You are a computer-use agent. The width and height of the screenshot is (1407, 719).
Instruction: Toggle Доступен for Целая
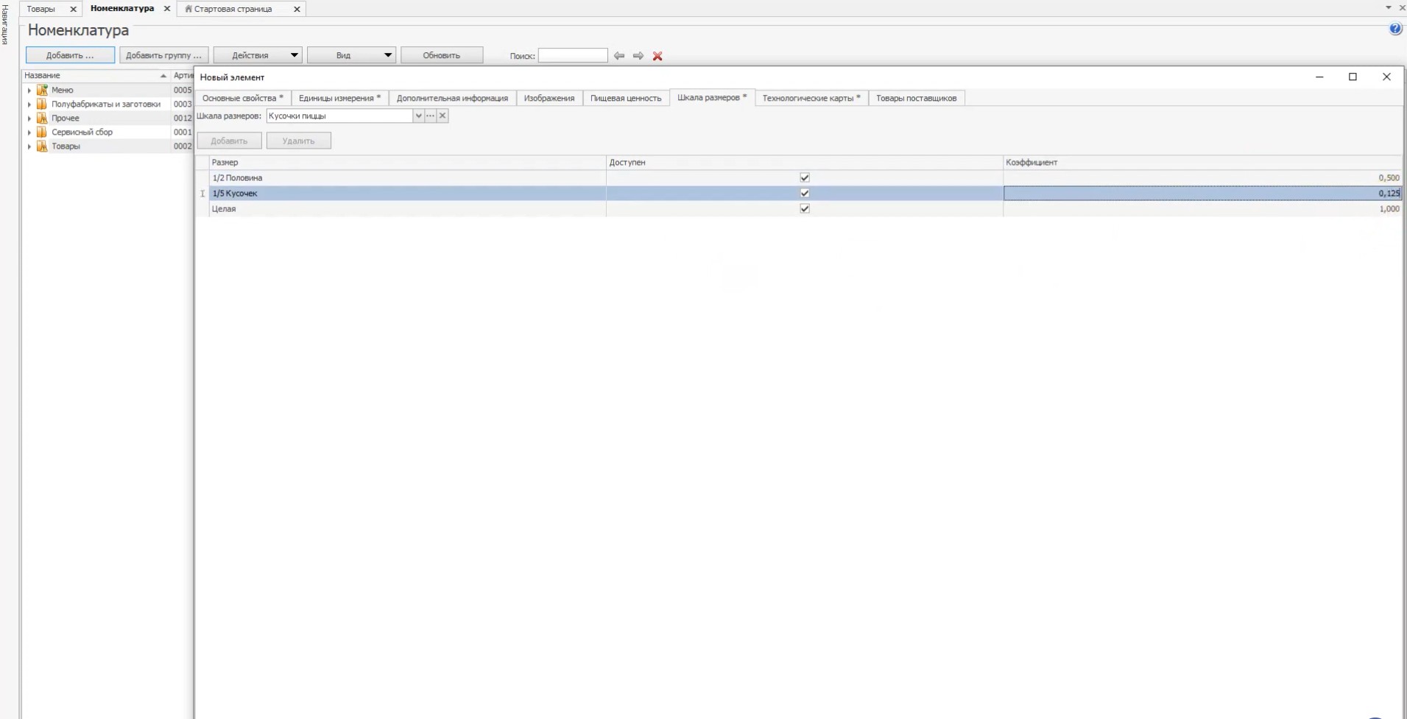(805, 208)
